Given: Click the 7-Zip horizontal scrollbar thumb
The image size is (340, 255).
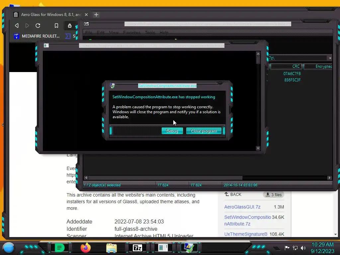Looking at the screenshot, I should (x=165, y=178).
